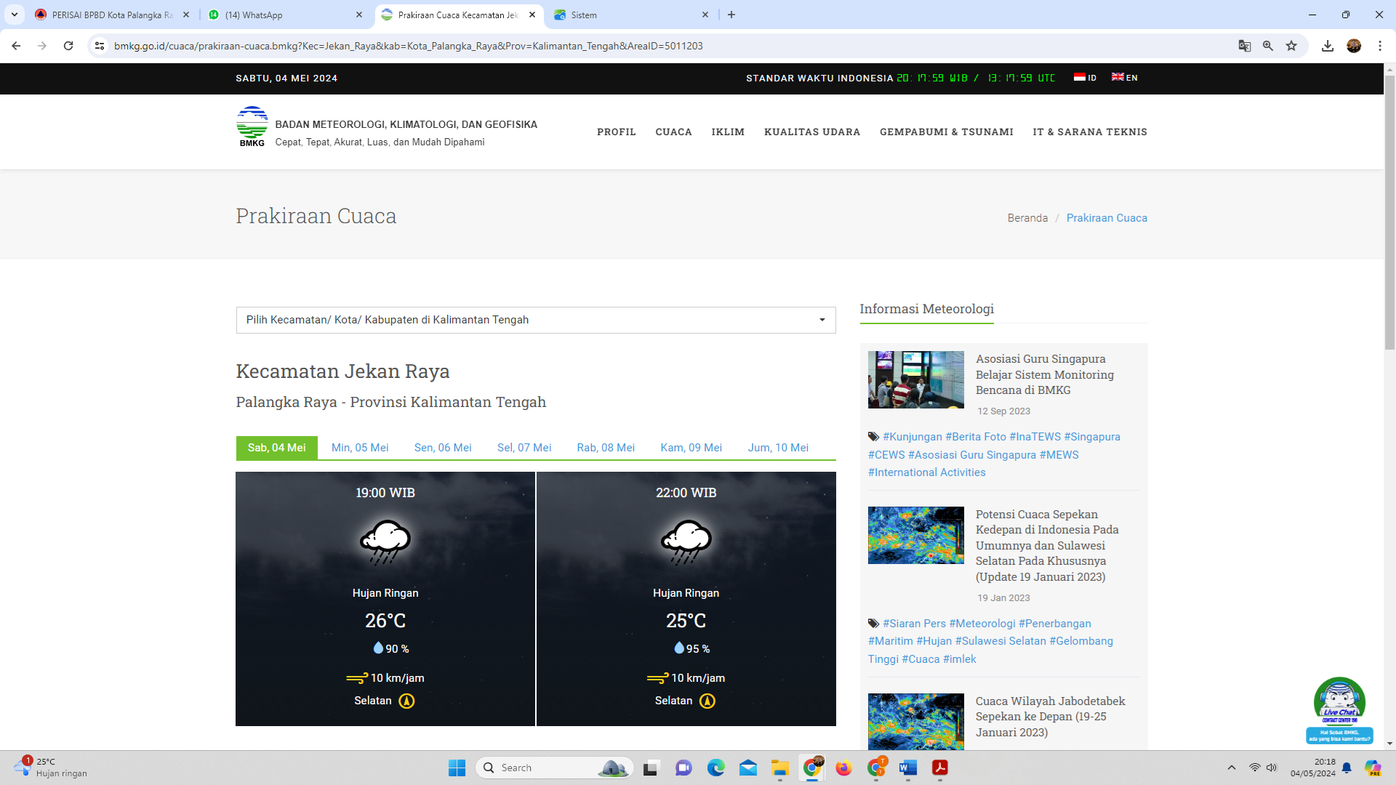Screen dimensions: 1396x785
Task: View site information icon in address bar
Action: [100, 46]
